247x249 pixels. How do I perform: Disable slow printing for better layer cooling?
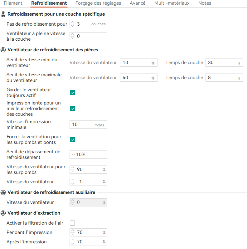[72, 109]
